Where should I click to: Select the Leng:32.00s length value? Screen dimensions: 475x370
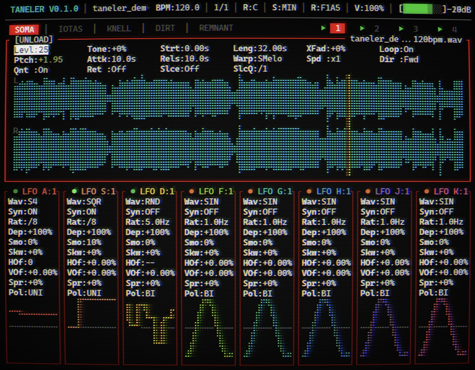click(x=260, y=49)
